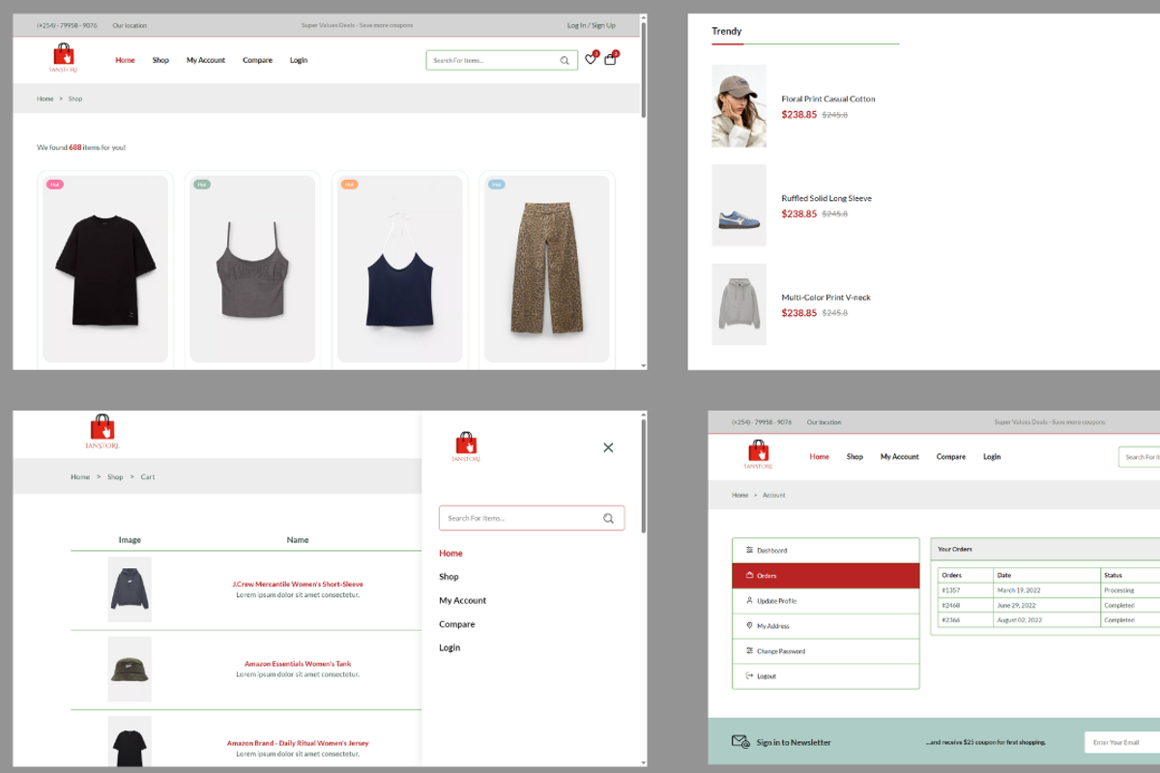Close the slide-out mobile menu with the X

click(x=608, y=447)
